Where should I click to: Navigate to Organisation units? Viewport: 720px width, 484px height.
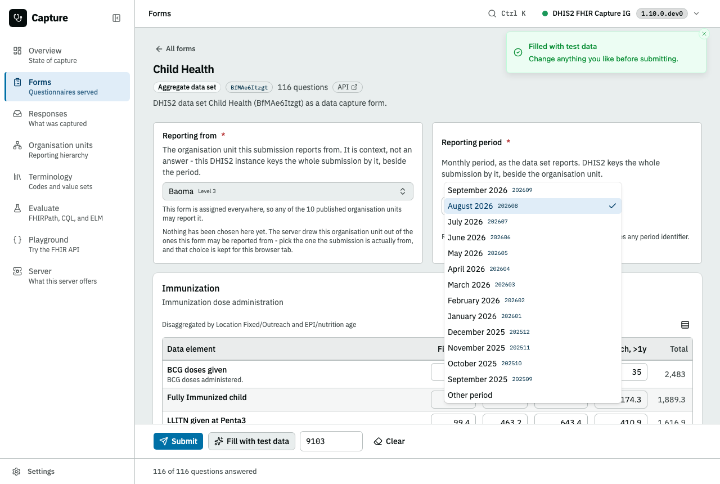click(x=67, y=150)
